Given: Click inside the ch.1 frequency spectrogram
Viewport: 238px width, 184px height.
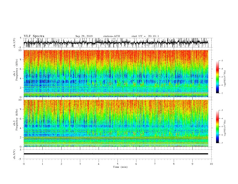Looking at the screenshot, I should (116, 73).
